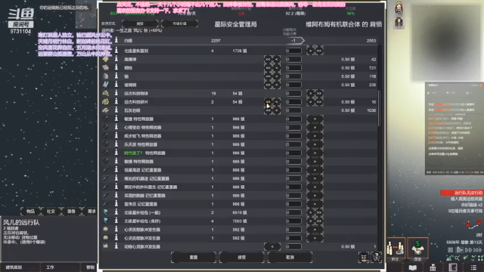
Task: Toggle the third checkmarked overlay icon
Action: [465, 258]
